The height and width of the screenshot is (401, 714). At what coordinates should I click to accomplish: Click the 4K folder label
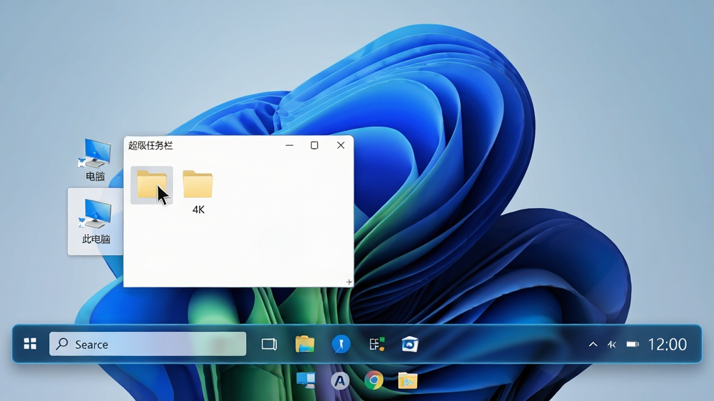pyautogui.click(x=199, y=210)
